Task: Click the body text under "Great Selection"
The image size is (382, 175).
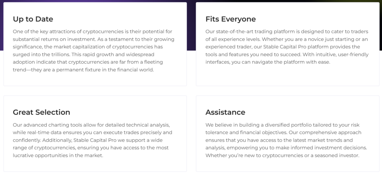Action: coord(93,140)
